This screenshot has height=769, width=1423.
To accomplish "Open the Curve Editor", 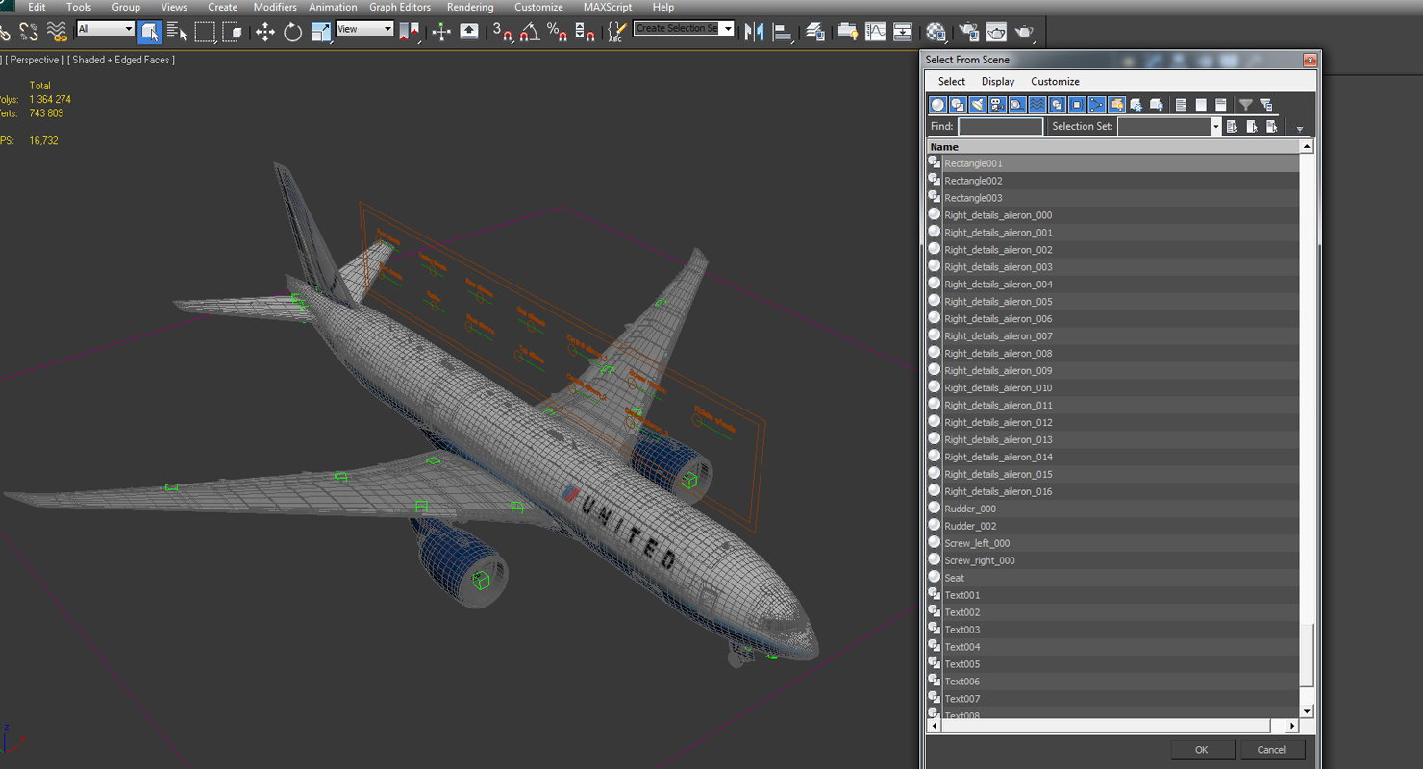I will pos(875,32).
